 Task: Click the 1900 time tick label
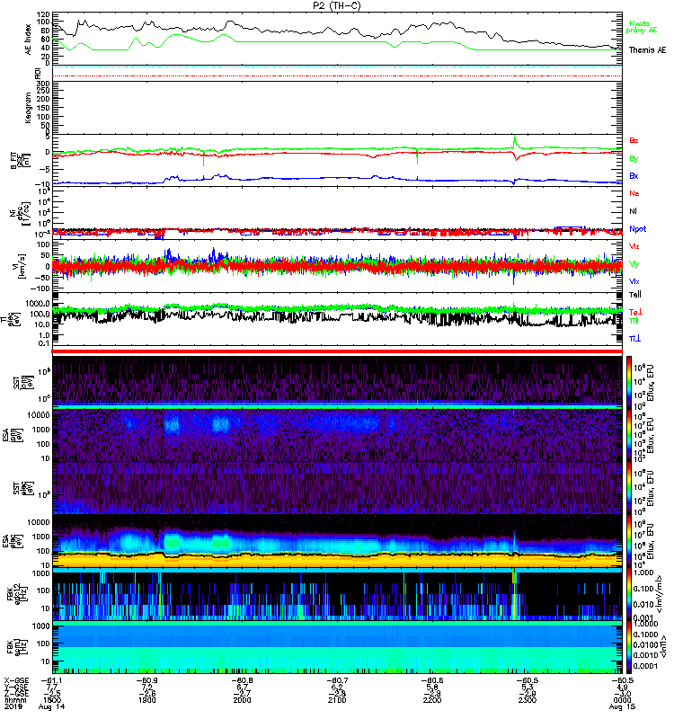pos(146,700)
